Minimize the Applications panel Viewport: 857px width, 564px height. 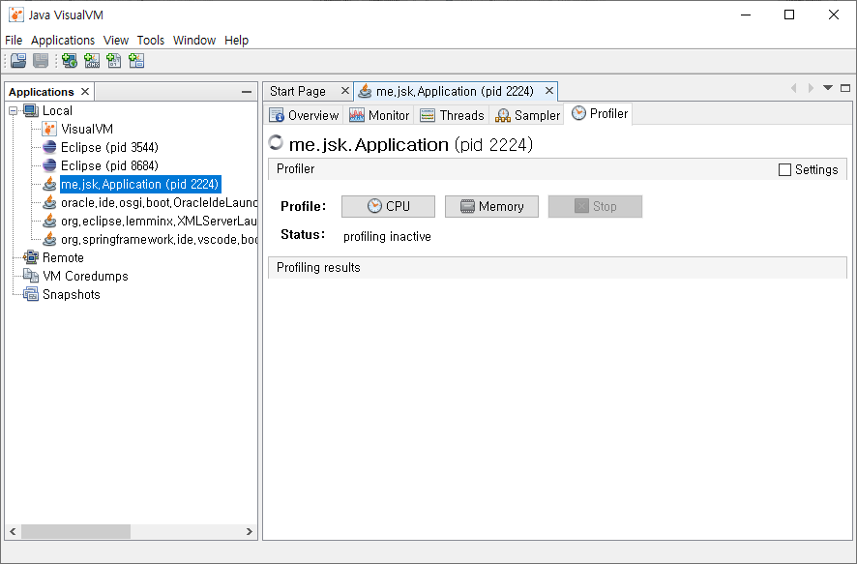click(247, 92)
